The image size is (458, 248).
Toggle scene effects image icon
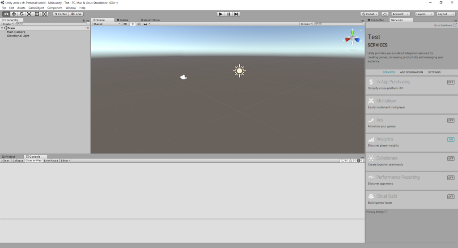(x=145, y=24)
